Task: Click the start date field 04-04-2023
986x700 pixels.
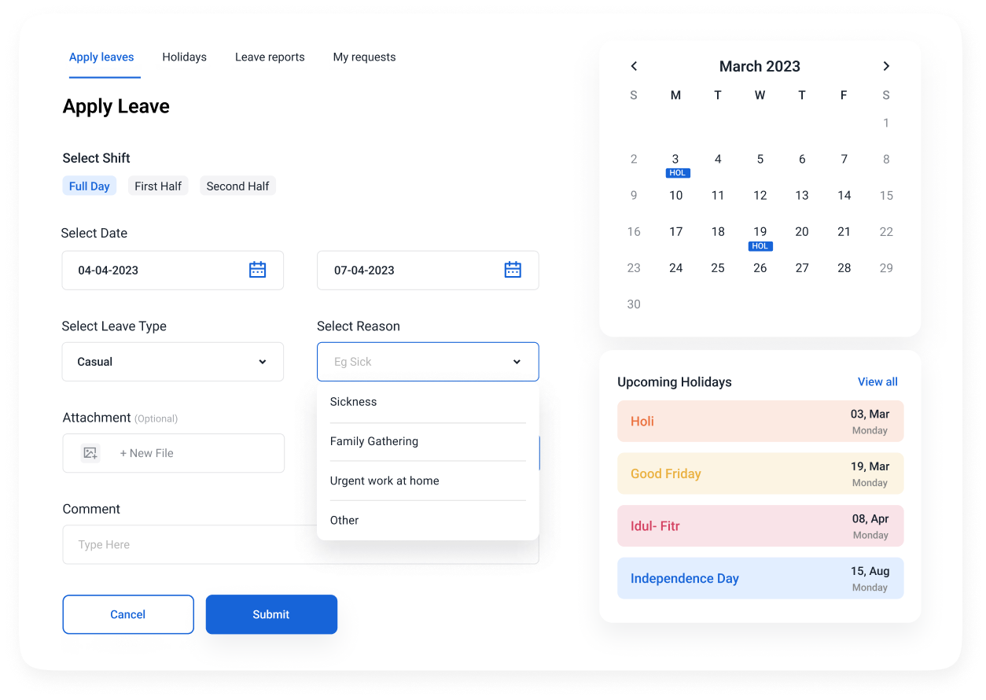Action: 173,270
